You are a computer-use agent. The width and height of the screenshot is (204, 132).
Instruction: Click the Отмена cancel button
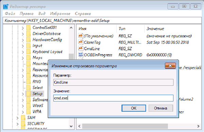(161, 108)
